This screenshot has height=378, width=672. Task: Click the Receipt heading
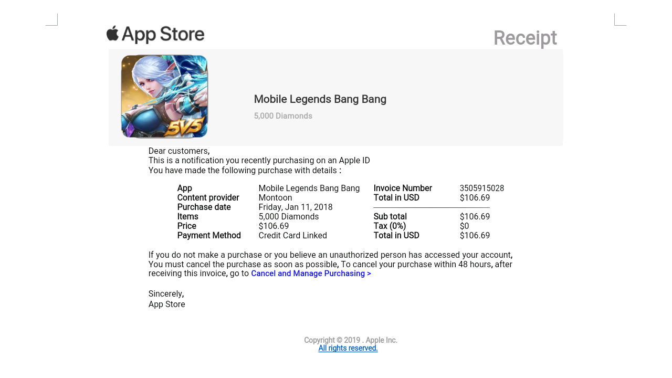tap(525, 38)
